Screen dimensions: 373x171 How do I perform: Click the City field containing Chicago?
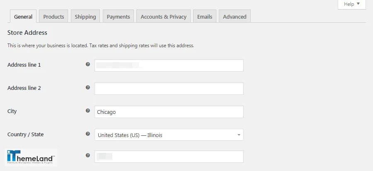169,112
